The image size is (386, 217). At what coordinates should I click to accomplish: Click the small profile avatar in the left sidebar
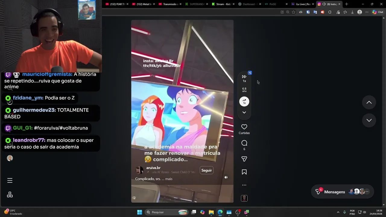(10, 158)
